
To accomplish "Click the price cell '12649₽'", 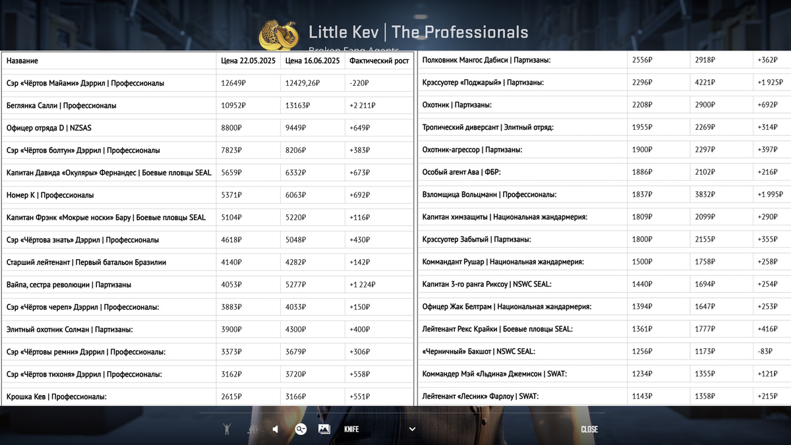I will [x=233, y=83].
